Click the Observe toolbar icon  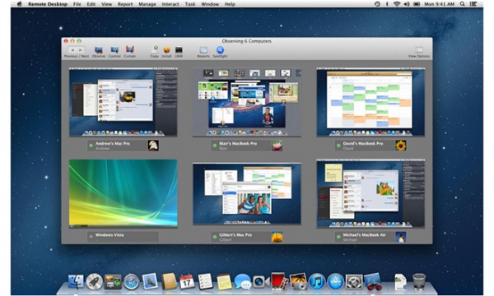(99, 50)
